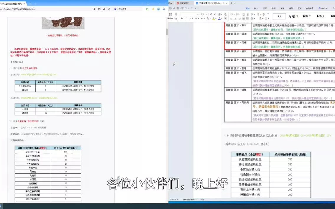Click the Bold button in WPS toolbar
Image resolution: width=335 pixels, height=209 pixels.
pyautogui.click(x=182, y=19)
